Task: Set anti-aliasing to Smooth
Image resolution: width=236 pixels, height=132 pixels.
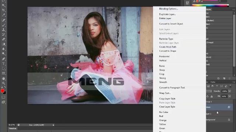Action: (x=163, y=82)
